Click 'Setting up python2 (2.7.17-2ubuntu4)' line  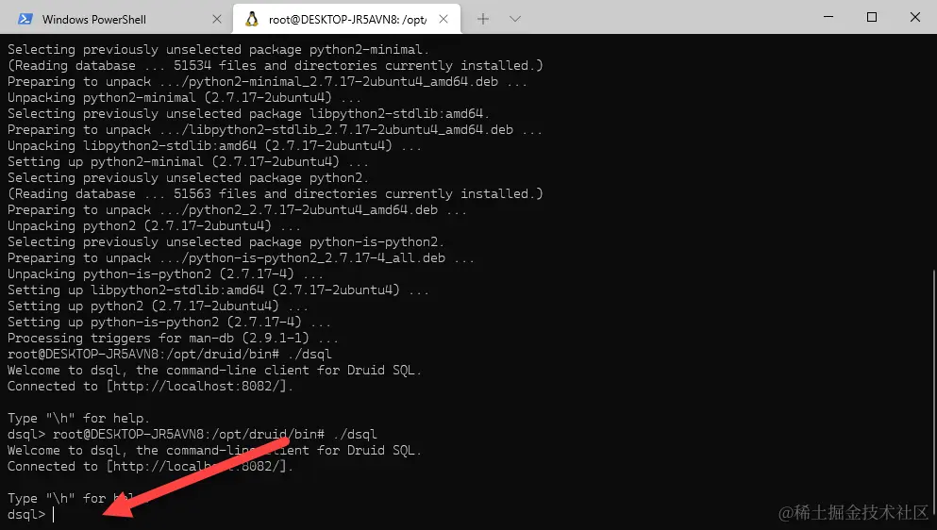tap(158, 306)
